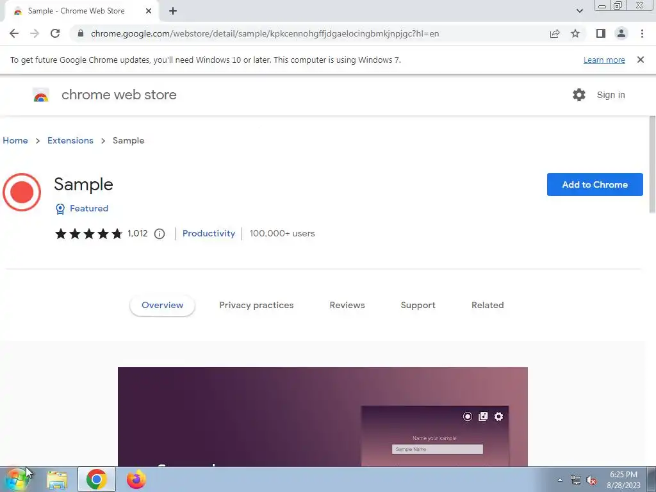Screen dimensions: 656x492
Task: Open the Chrome three-dot menu
Action: point(642,33)
